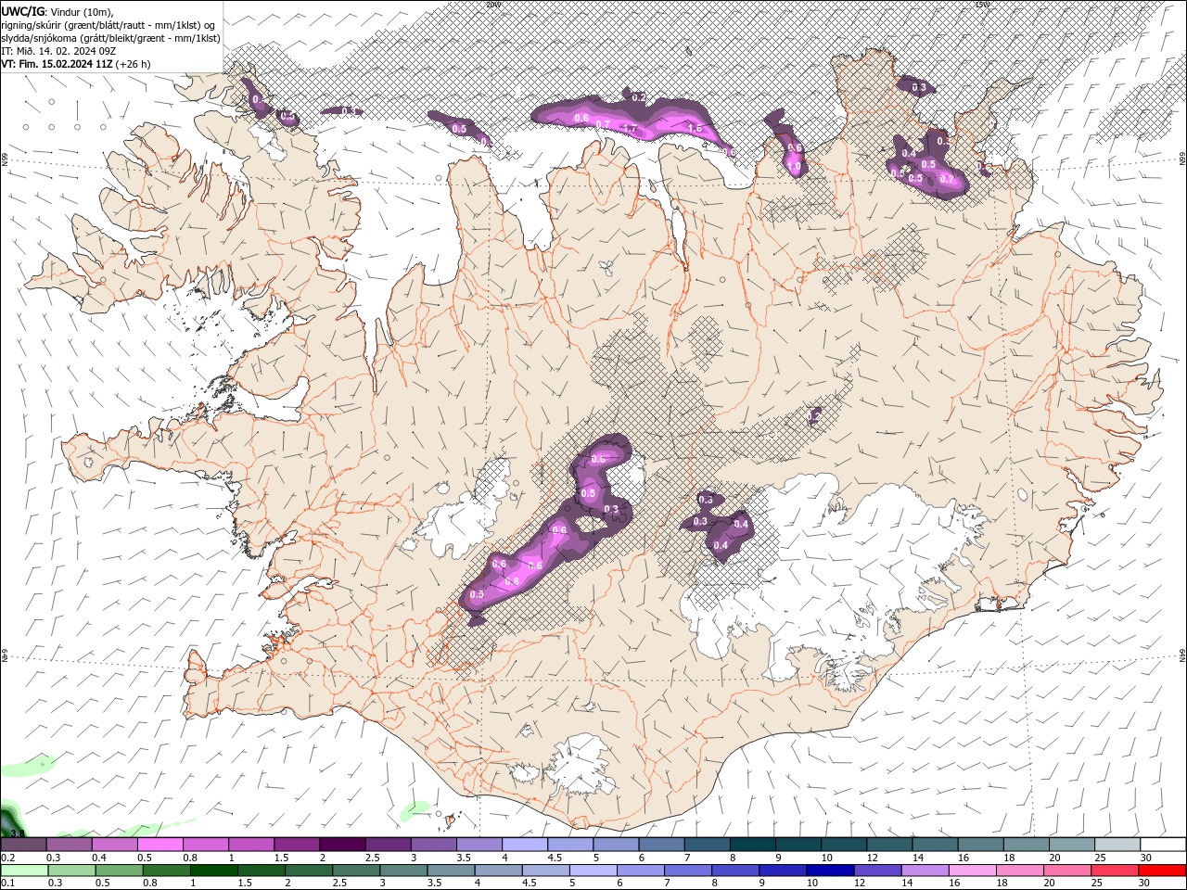This screenshot has height=890, width=1187.
Task: Click the '1.6' snowfall value on north coast
Action: 694,128
